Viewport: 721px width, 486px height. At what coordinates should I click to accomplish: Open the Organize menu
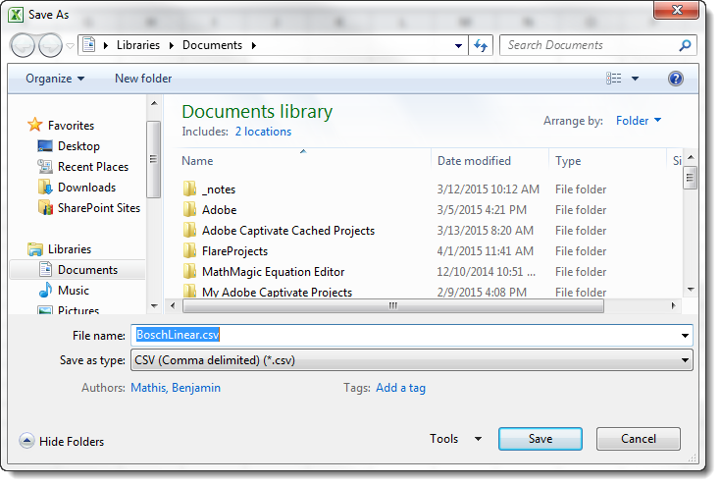55,79
